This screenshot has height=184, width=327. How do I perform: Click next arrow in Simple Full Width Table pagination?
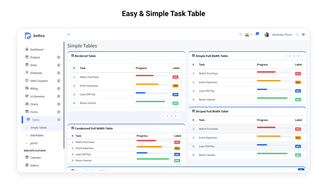[302, 56]
